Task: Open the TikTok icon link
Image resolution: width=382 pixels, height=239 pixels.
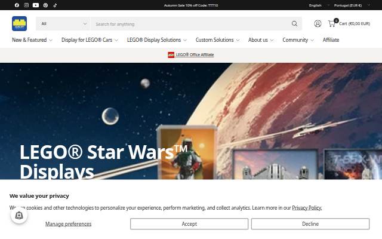Action: pos(55,5)
